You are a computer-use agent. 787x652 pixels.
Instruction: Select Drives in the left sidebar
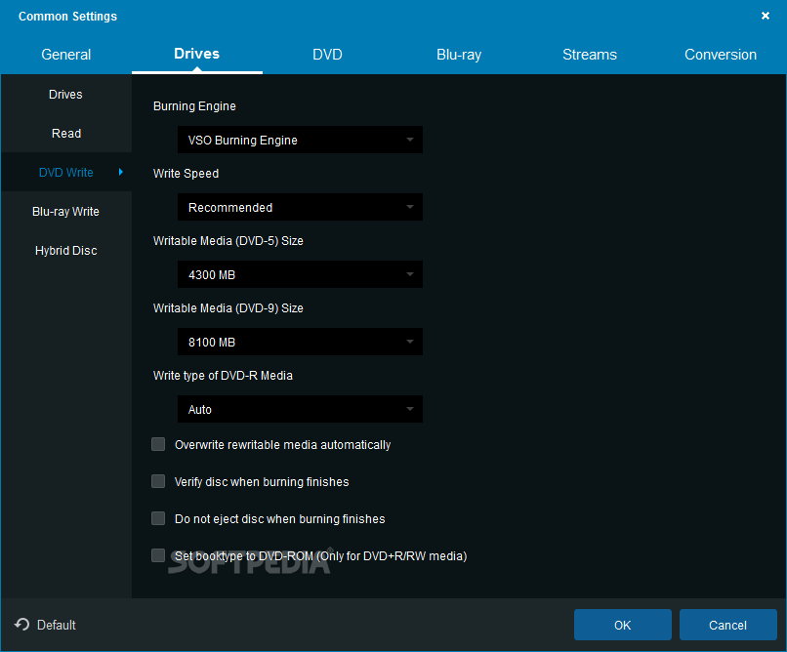[x=65, y=95]
